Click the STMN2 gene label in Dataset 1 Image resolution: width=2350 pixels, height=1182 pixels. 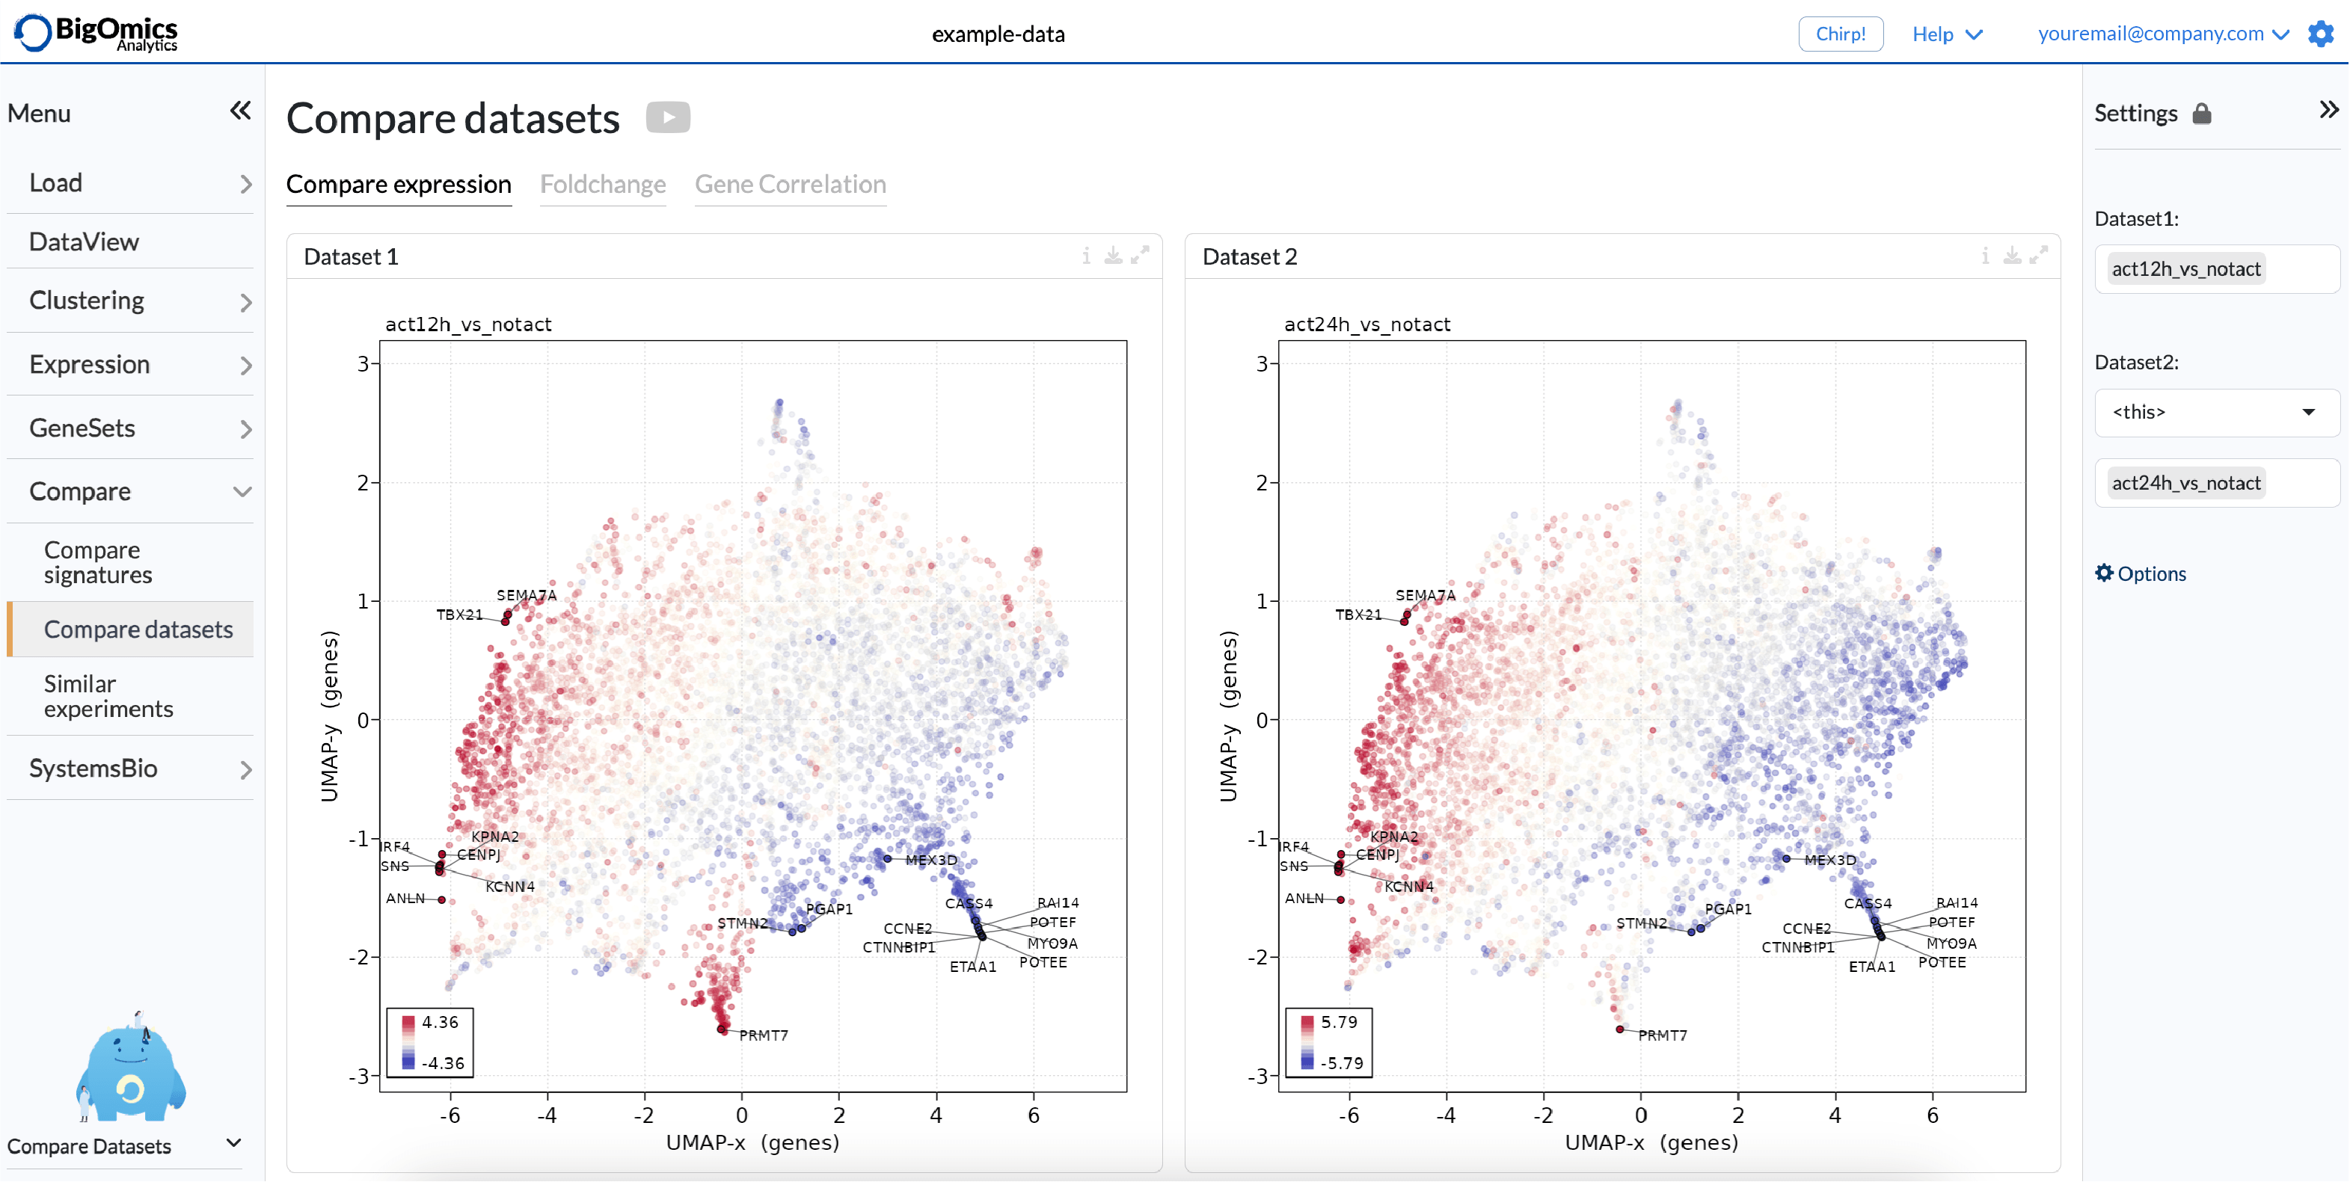pos(742,923)
